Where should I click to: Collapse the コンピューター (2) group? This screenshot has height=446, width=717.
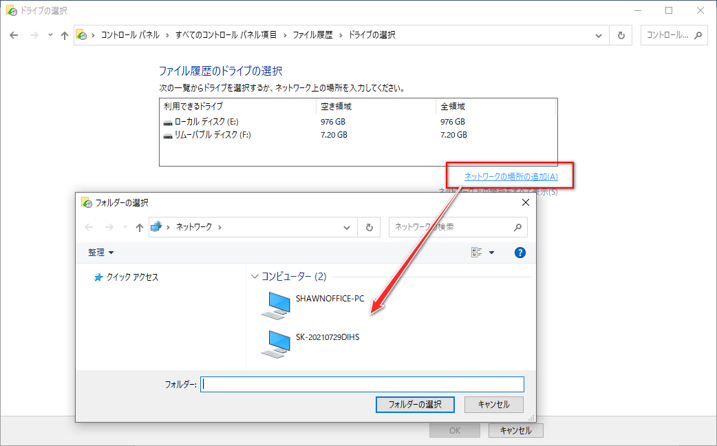coord(254,277)
